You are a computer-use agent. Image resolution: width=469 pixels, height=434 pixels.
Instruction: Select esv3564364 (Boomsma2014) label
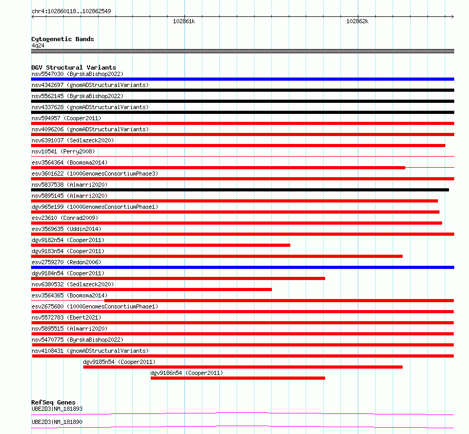(70, 162)
